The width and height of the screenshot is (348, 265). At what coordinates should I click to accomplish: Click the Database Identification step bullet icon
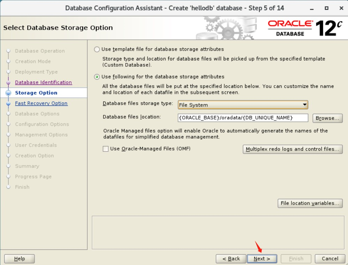(x=8, y=82)
